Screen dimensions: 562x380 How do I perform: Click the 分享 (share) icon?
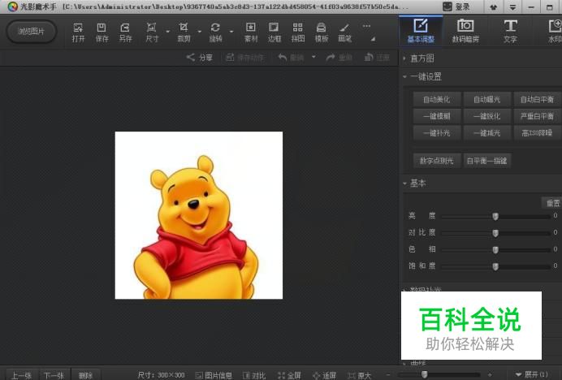pos(199,58)
